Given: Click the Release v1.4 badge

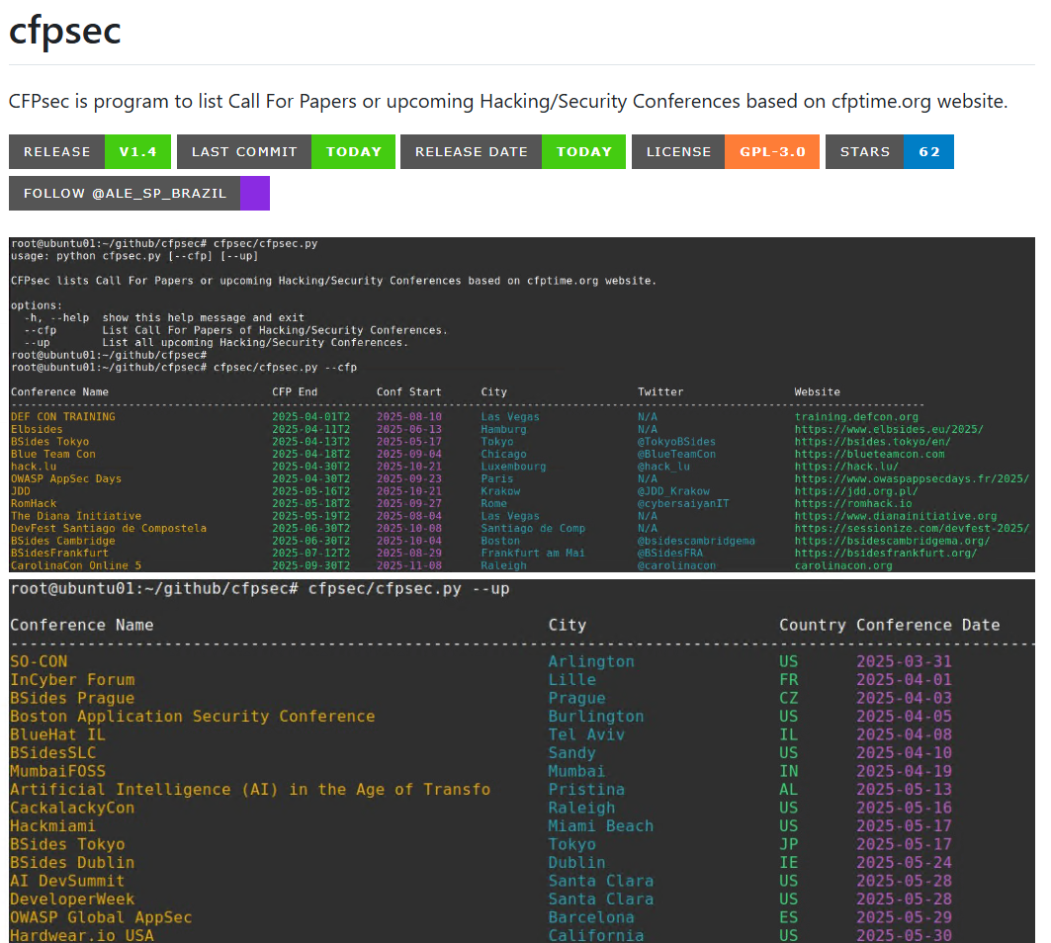Looking at the screenshot, I should (x=90, y=151).
